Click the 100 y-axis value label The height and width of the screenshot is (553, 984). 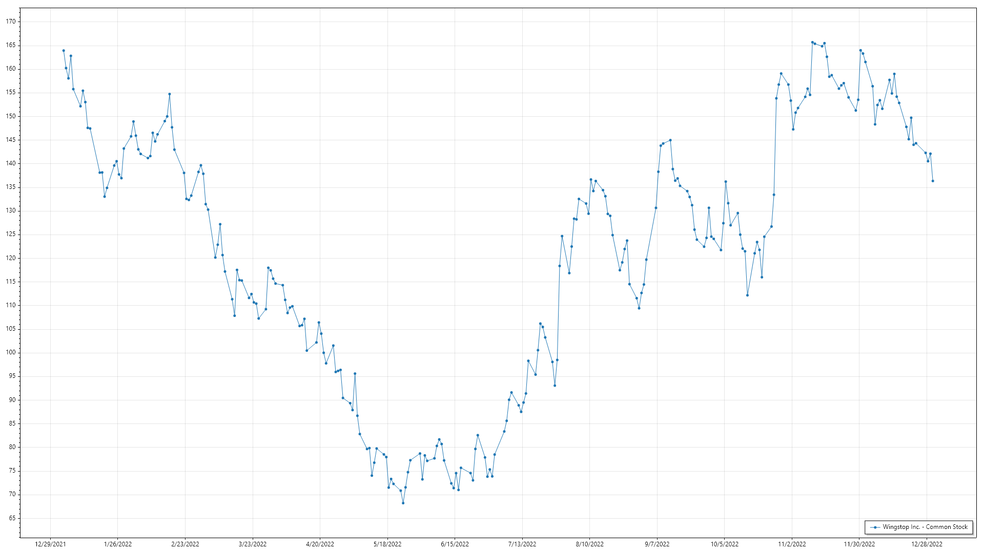point(11,352)
